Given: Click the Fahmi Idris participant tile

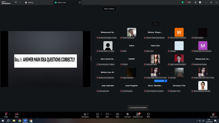Looking at the screenshot, I should click(x=155, y=45).
